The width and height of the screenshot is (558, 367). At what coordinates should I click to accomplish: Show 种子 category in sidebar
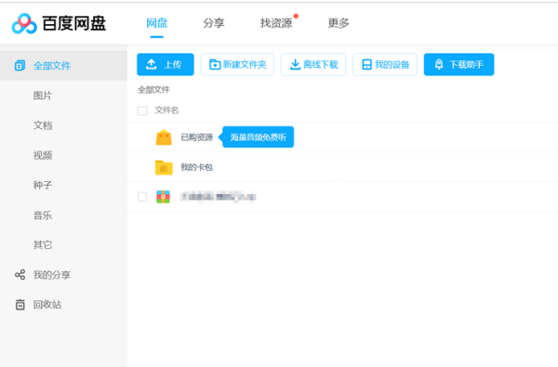(x=43, y=185)
